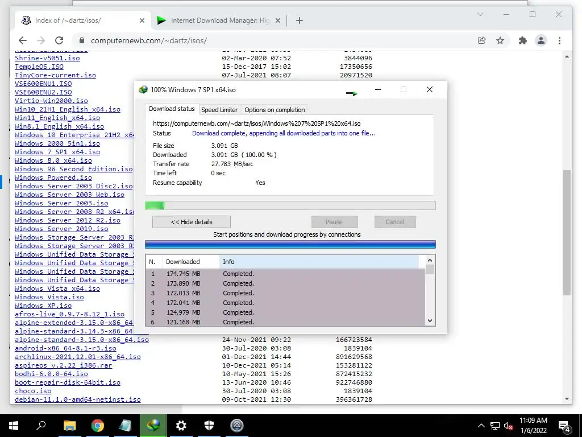Select connection row 5 with 124.979 MB
This screenshot has width=582, height=437.
(285, 312)
